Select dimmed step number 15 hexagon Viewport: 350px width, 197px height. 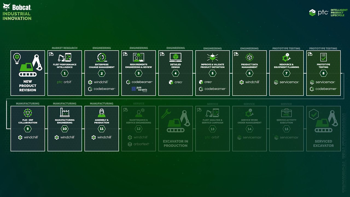pyautogui.click(x=286, y=129)
